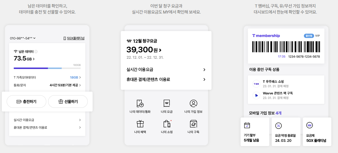Click the won wave icon on 요금제 card
This screenshot has width=338, height=153.
coord(310,125)
